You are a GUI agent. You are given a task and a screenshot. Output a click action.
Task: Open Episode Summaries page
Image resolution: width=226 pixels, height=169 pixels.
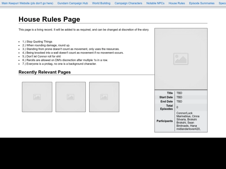(x=202, y=3)
